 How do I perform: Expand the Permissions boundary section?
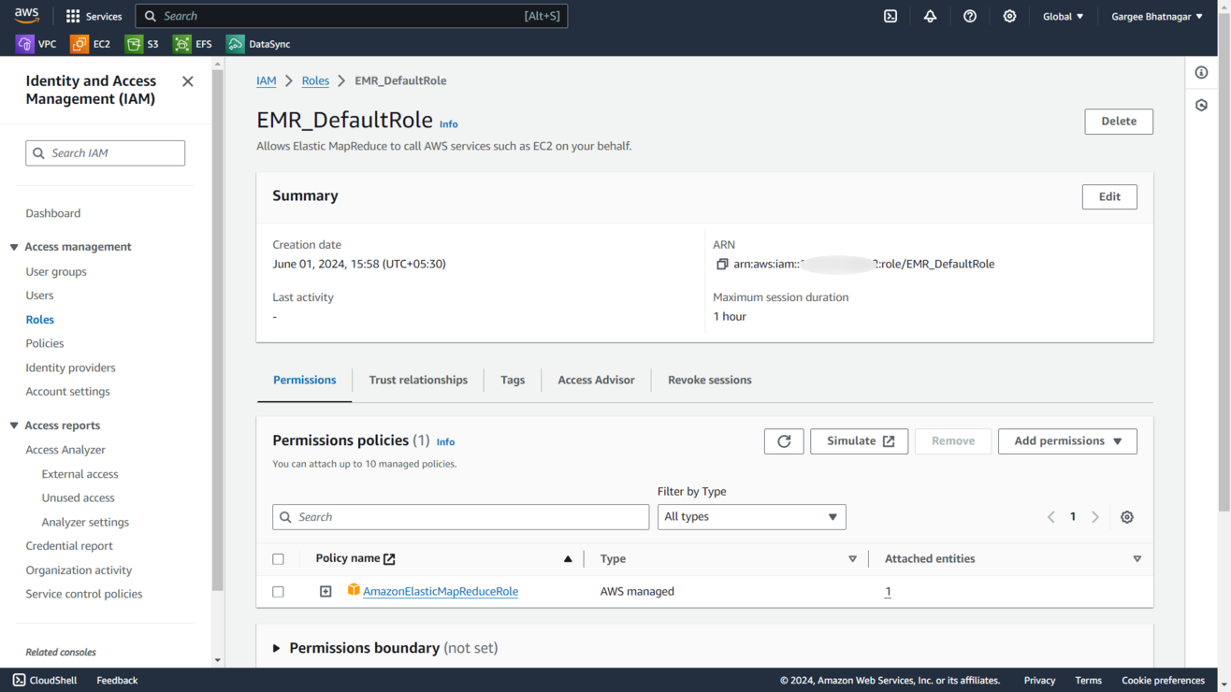pyautogui.click(x=277, y=648)
